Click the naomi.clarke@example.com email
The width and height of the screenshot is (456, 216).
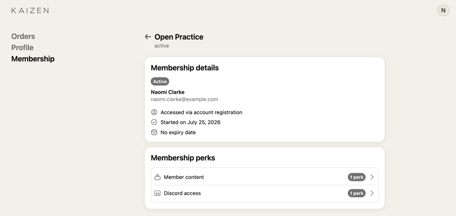[x=184, y=99]
